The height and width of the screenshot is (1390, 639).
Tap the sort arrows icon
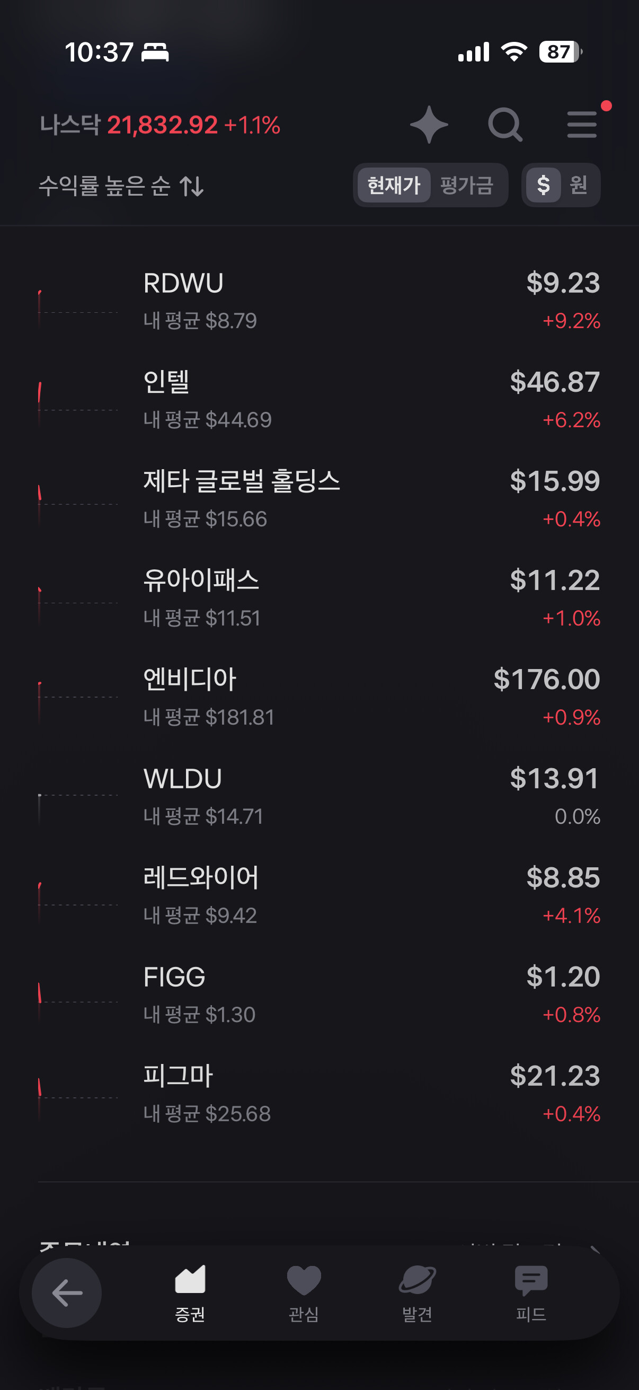(x=191, y=186)
